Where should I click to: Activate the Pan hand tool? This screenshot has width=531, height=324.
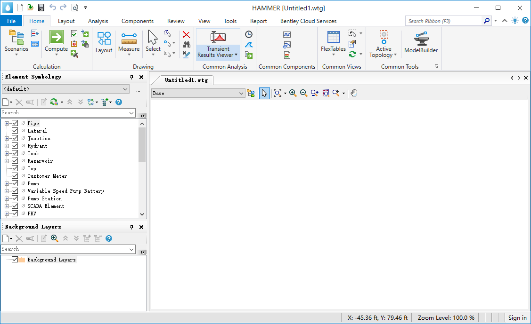click(354, 93)
